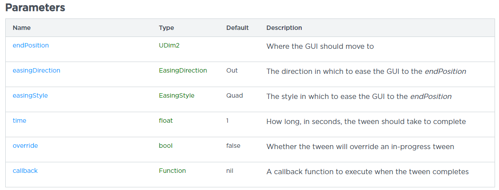Click the "Where the GUI should move to" description
Viewport: 499px width, 190px height.
click(320, 46)
